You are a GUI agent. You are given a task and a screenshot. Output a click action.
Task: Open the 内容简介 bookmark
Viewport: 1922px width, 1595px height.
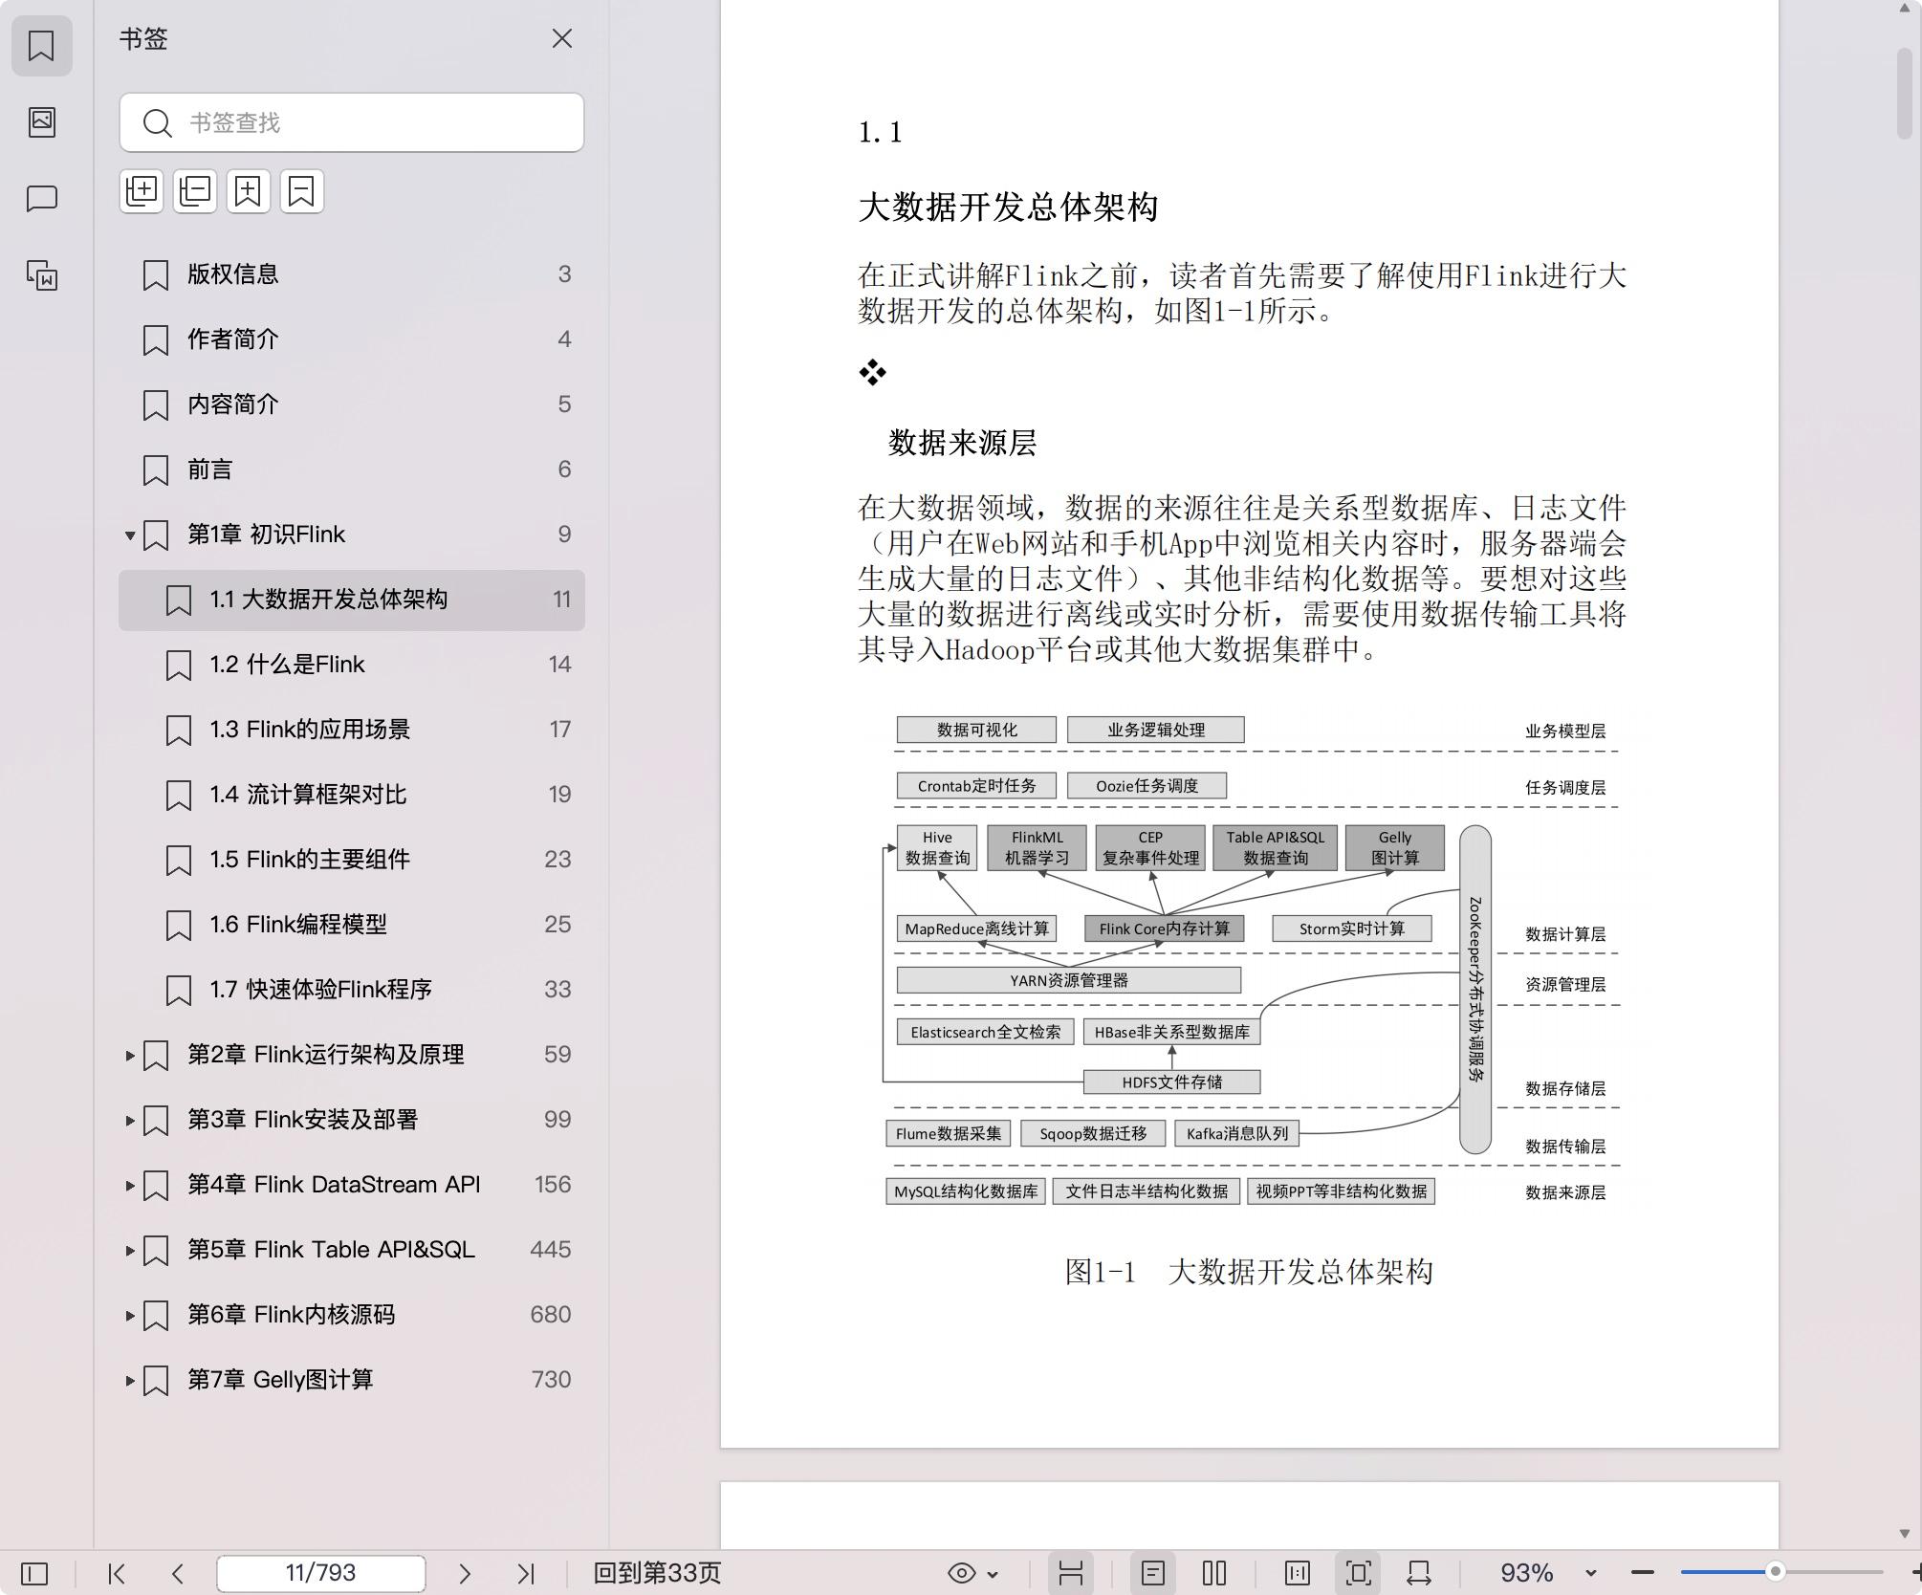click(352, 404)
